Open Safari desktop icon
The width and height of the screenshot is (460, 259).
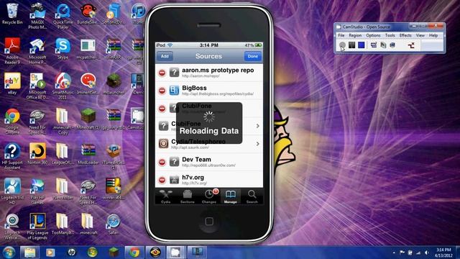pyautogui.click(x=114, y=224)
